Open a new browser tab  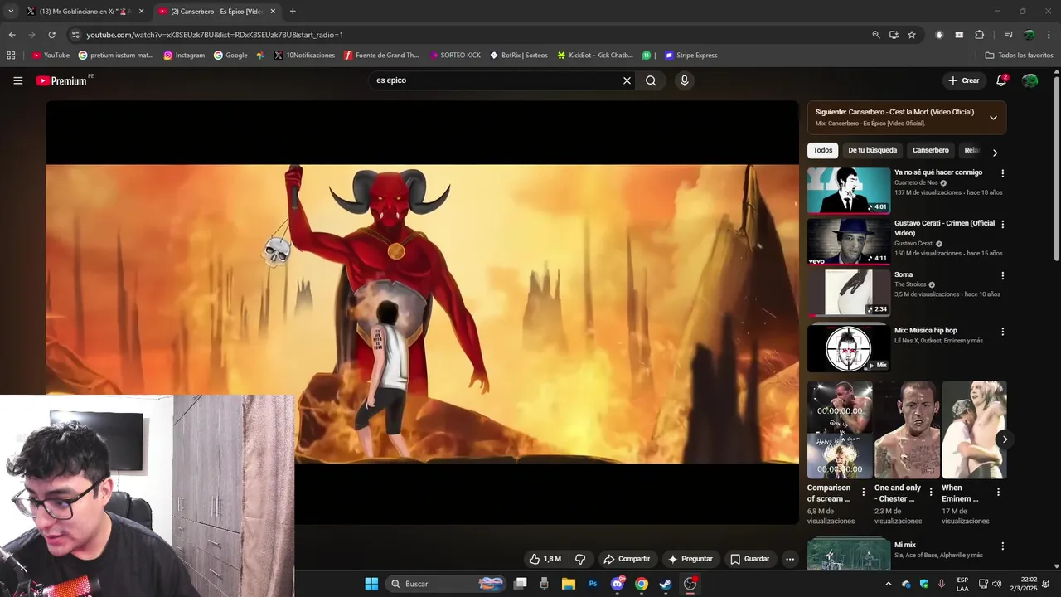tap(293, 12)
